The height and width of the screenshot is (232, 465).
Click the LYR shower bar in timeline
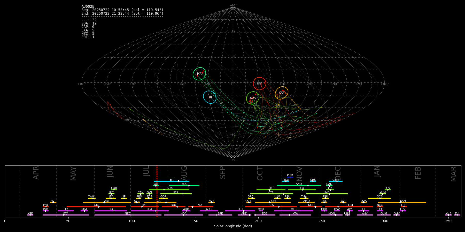(45, 206)
